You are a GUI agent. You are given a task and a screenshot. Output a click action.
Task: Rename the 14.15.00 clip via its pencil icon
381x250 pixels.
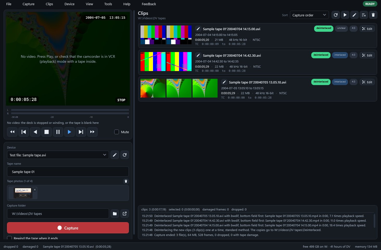[x=198, y=29]
